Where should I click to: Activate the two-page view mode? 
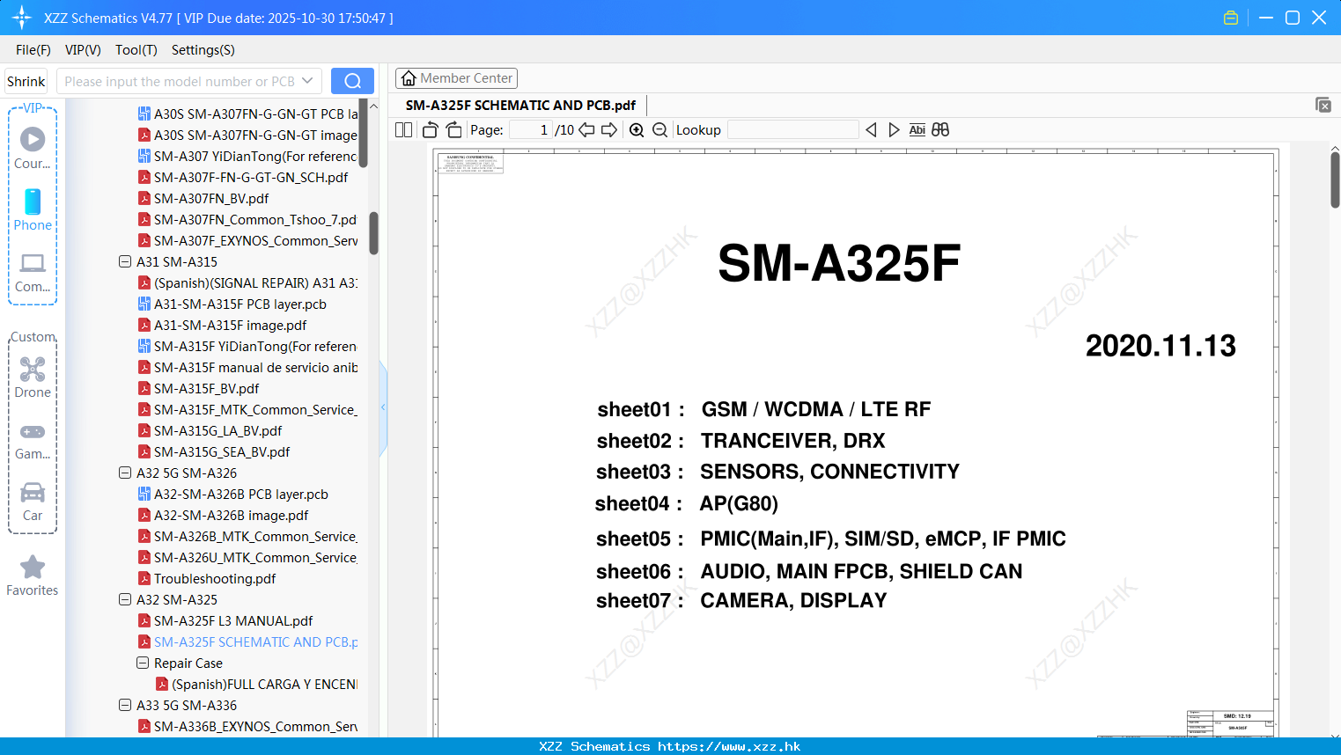coord(402,129)
